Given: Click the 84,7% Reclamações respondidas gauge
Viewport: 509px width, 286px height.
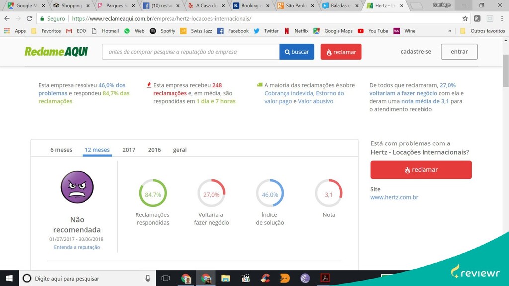Looking at the screenshot, I should [x=153, y=193].
